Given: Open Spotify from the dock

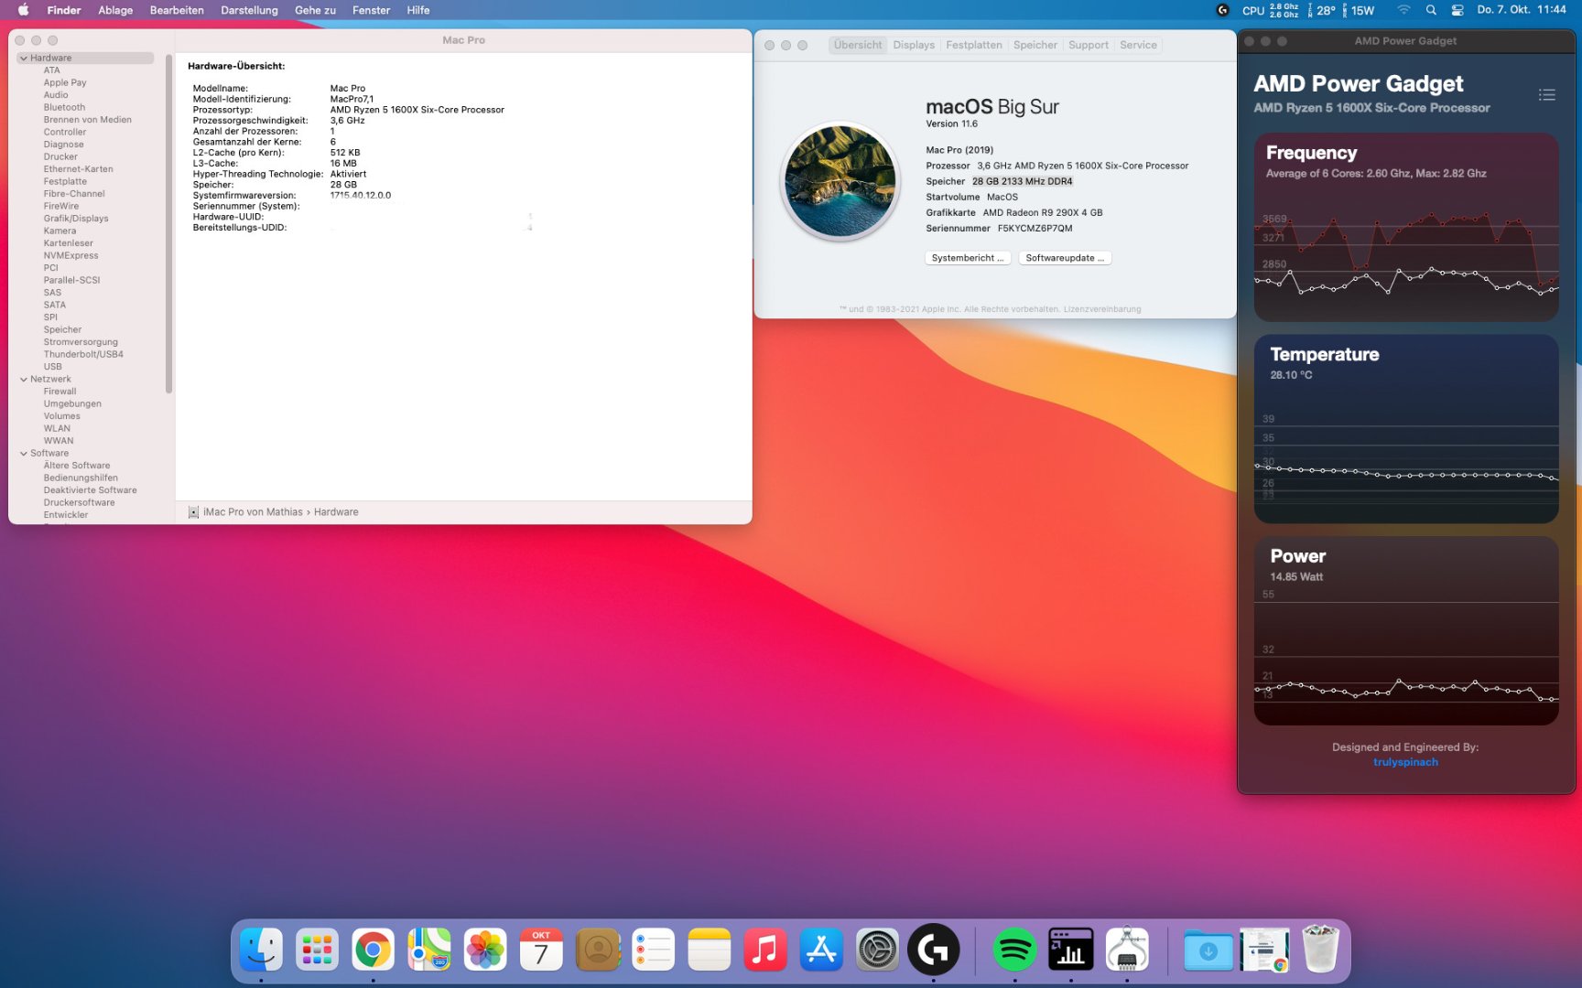Looking at the screenshot, I should (1014, 950).
